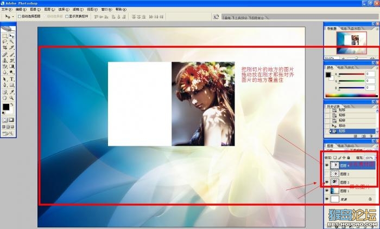Select the Pen tool

pyautogui.click(x=5, y=85)
